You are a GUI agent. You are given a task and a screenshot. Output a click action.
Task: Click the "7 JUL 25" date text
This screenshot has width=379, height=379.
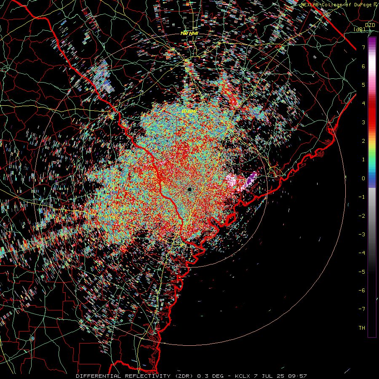coord(269,376)
